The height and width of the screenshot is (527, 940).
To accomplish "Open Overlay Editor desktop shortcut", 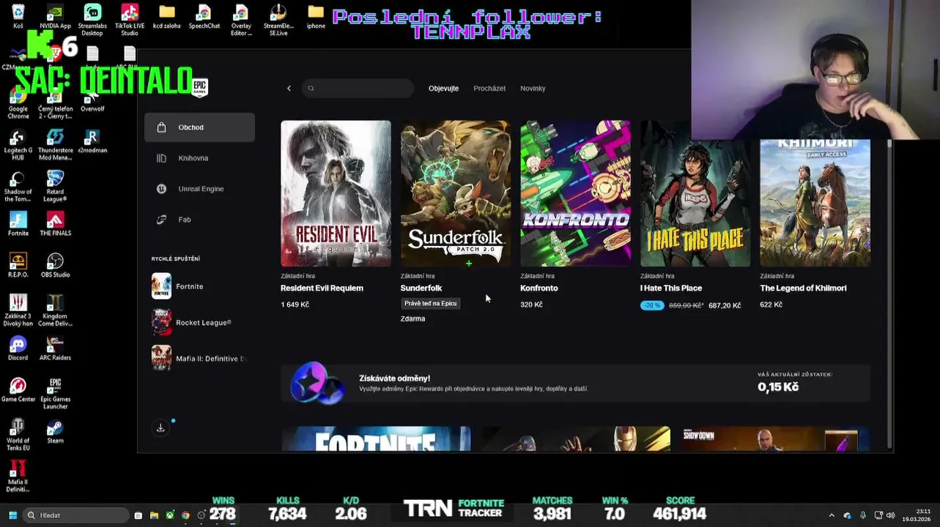I will pos(241,20).
